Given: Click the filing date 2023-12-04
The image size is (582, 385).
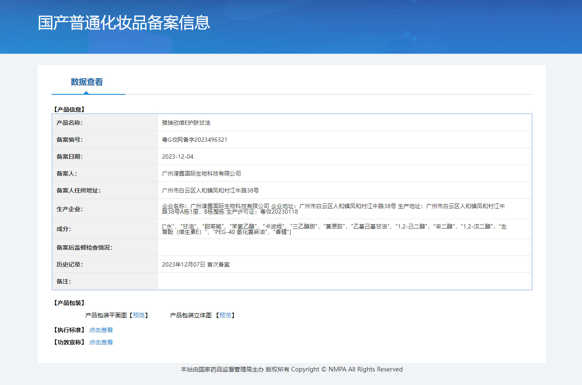Looking at the screenshot, I should tap(177, 157).
